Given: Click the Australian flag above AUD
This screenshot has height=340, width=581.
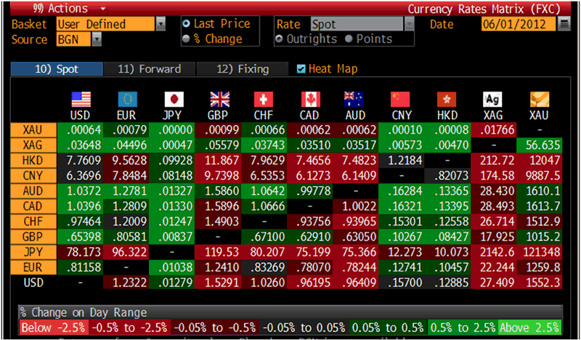Looking at the screenshot, I should [x=356, y=99].
